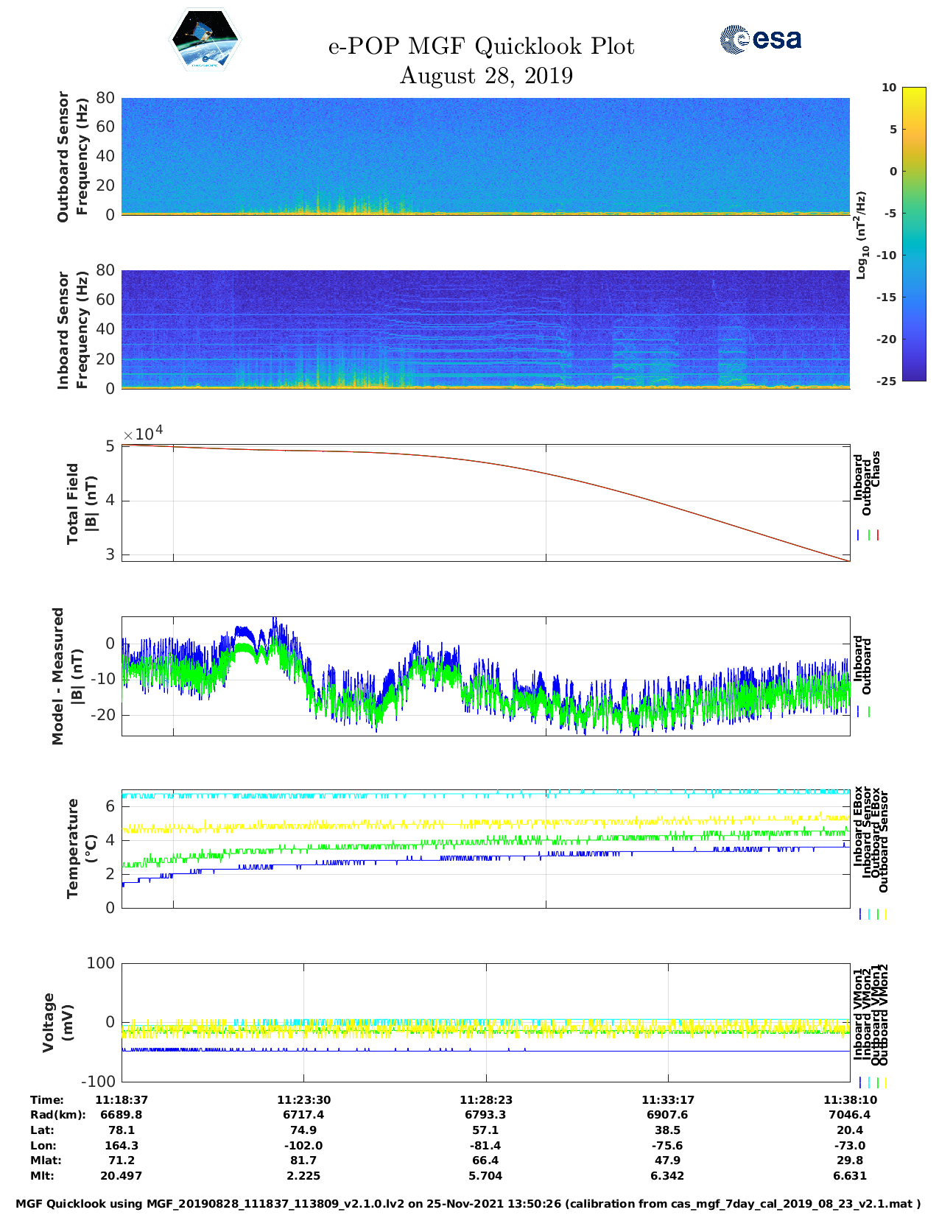
Task: Click the 11:33:17 time label
Action: tap(667, 1099)
